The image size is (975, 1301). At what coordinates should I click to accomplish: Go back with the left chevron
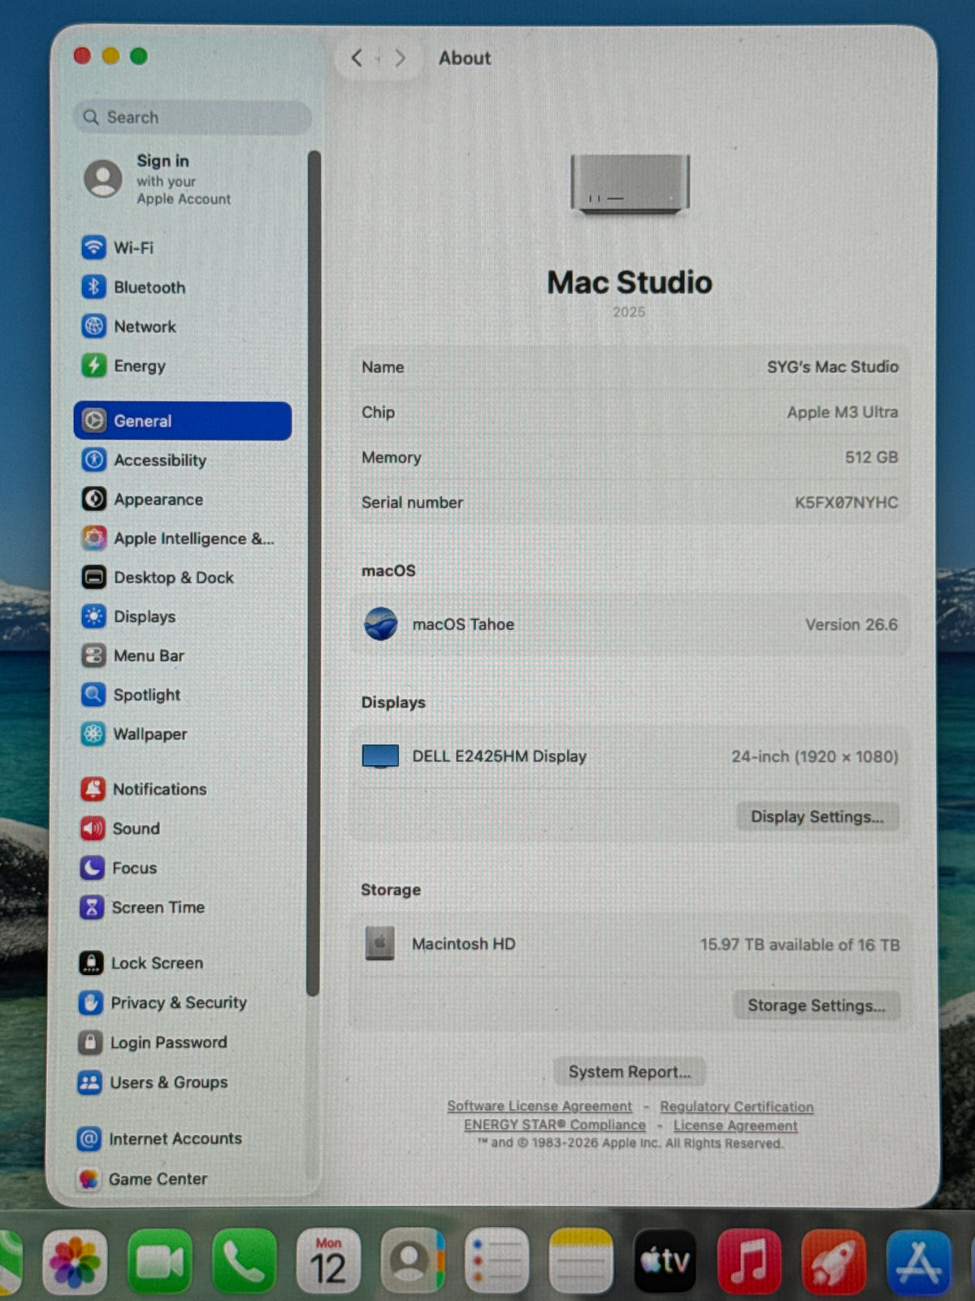click(x=356, y=58)
